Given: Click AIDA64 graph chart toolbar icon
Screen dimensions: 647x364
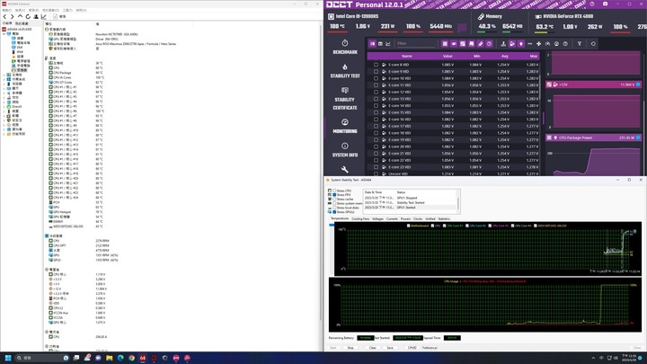Looking at the screenshot, I should click(44, 16).
